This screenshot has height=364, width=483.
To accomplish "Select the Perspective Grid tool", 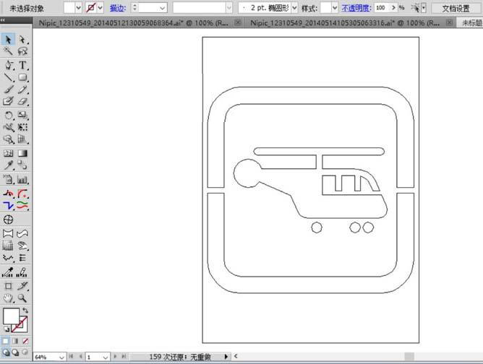I will coord(22,139).
